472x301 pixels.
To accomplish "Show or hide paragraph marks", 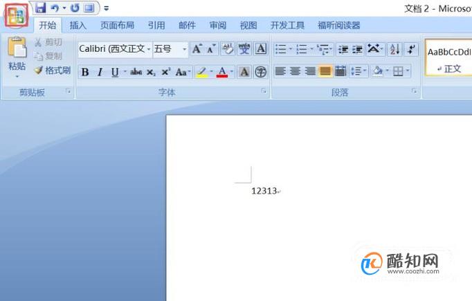I will (411, 48).
